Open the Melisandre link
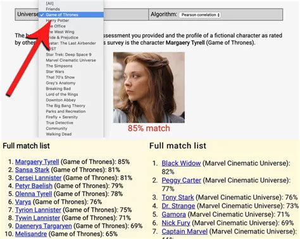Image resolution: width=300 pixels, height=239 pixels. [31, 234]
